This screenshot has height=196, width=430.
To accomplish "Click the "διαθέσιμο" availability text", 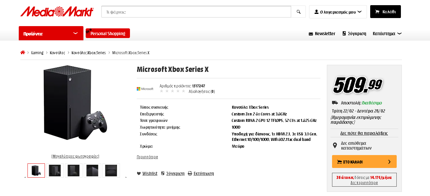I will [x=372, y=103].
